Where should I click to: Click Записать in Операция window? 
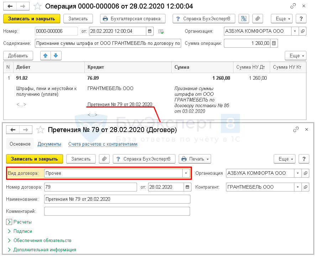point(78,19)
